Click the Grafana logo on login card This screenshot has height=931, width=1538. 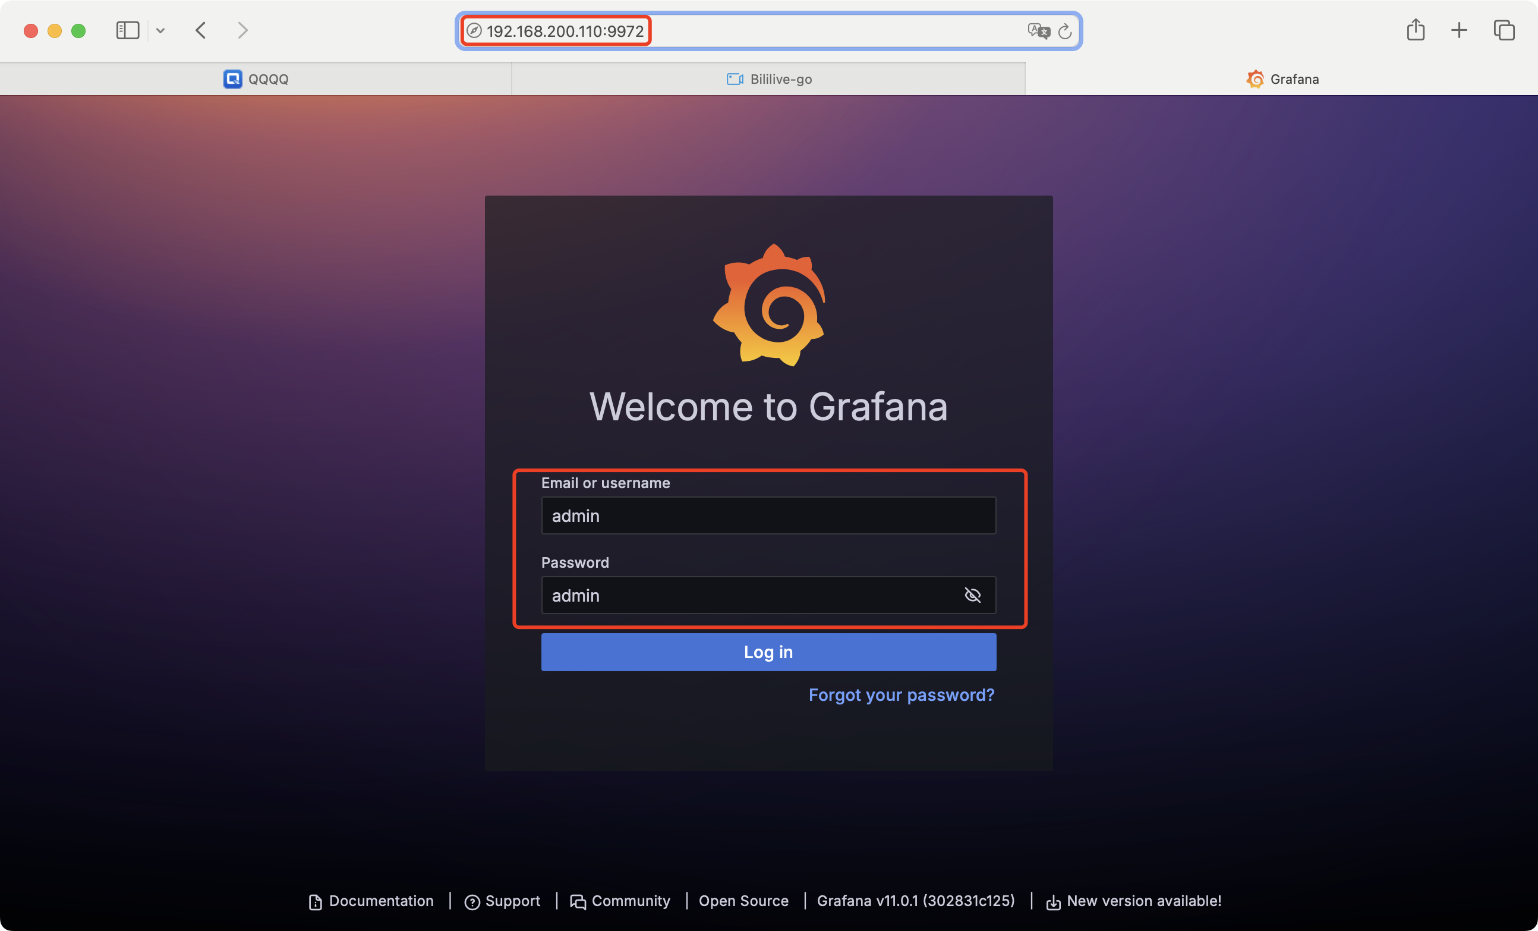769,305
